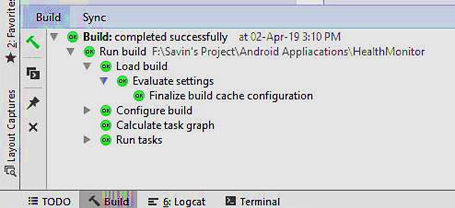Click the toggle view icon below hammer
The height and width of the screenshot is (208, 455).
pyautogui.click(x=33, y=73)
